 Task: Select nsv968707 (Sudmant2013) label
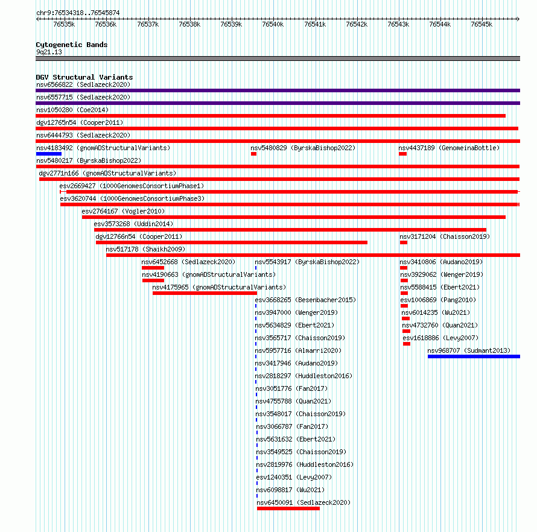[469, 350]
